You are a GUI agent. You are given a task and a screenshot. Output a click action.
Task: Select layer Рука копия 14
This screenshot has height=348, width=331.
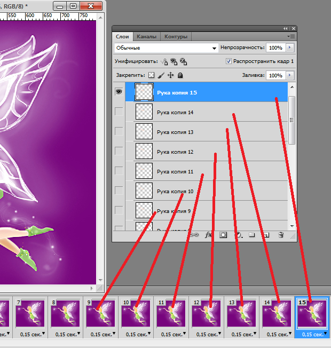[207, 112]
